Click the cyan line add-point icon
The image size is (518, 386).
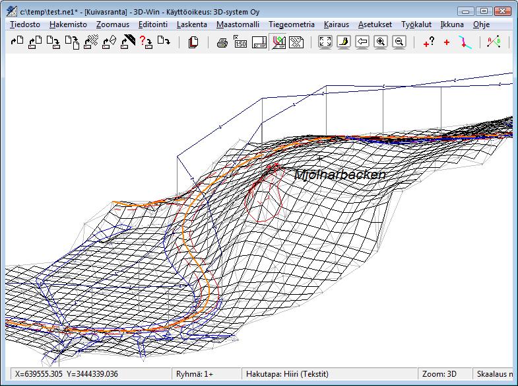pos(465,42)
